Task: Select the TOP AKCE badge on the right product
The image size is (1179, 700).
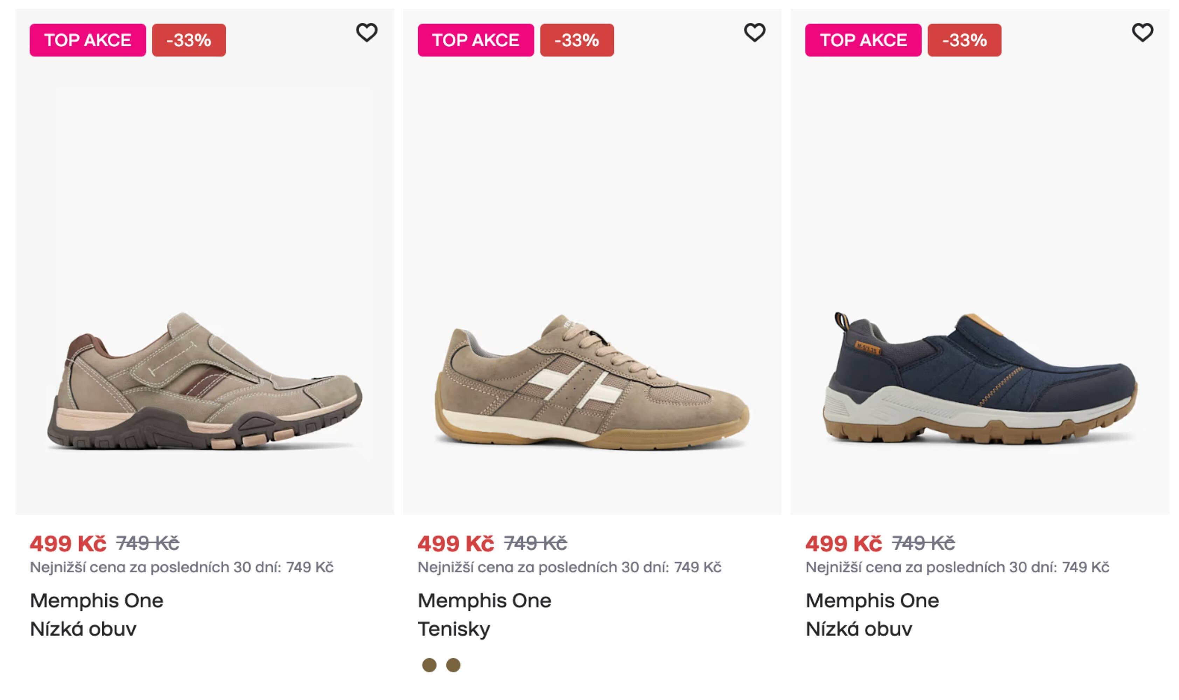Action: click(x=863, y=40)
